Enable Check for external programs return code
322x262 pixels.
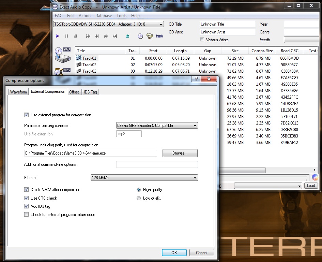point(26,215)
